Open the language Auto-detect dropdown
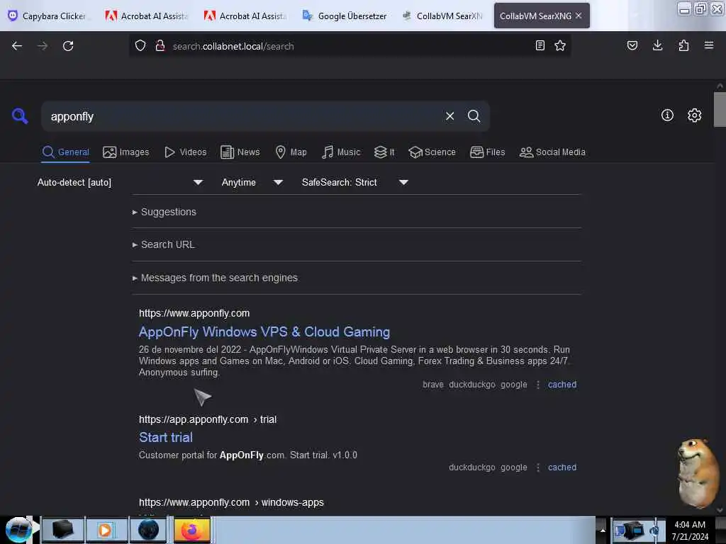The height and width of the screenshot is (544, 726). (121, 182)
